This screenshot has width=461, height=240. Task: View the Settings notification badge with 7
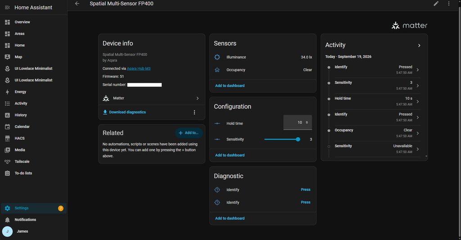61,208
